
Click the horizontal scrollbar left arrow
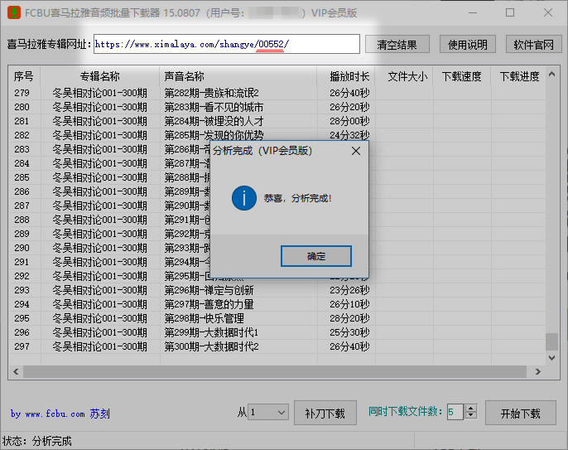pyautogui.click(x=16, y=371)
